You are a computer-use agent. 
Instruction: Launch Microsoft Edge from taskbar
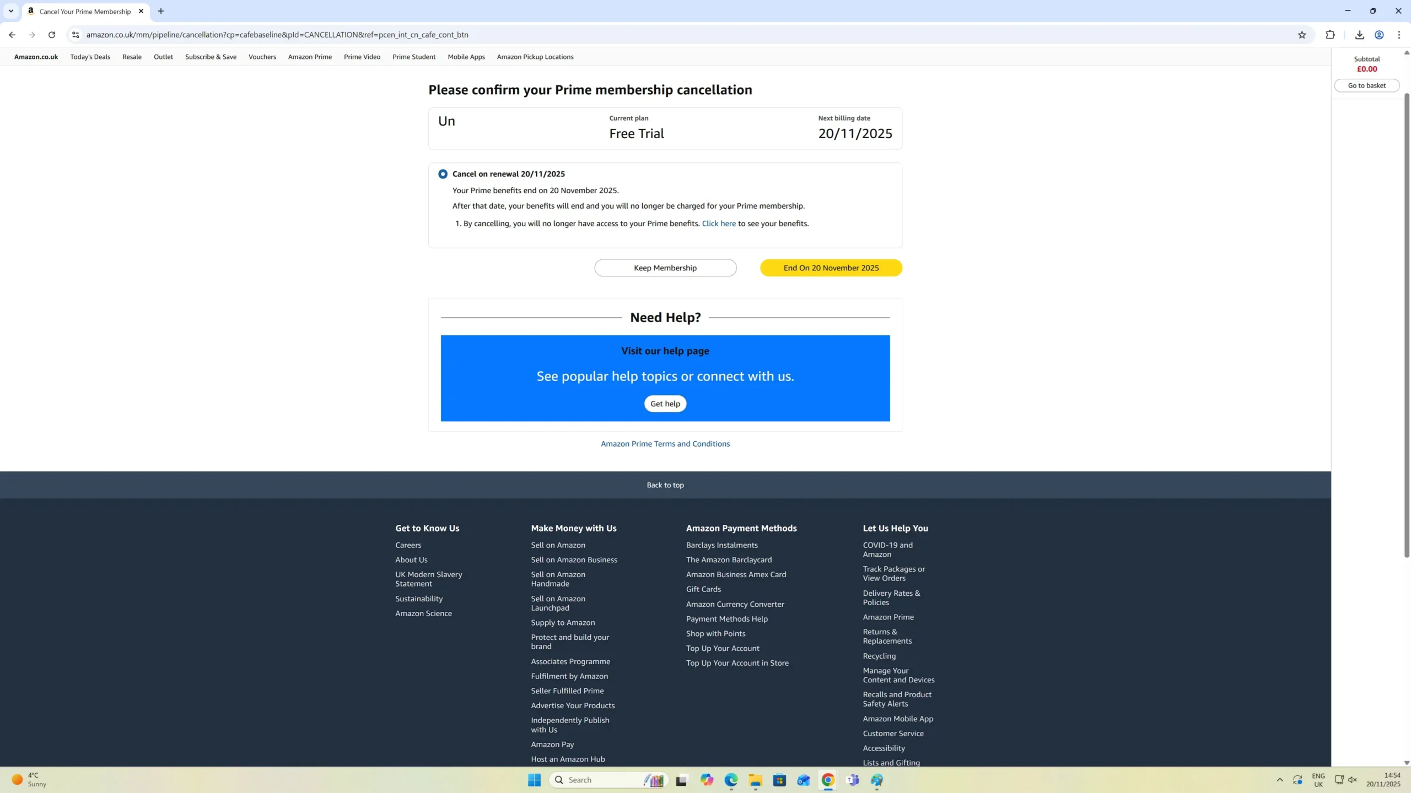pyautogui.click(x=731, y=780)
